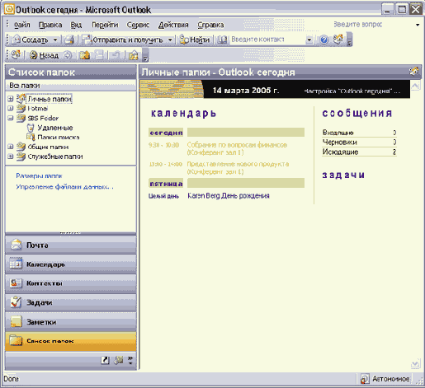This screenshot has height=388, width=425.
Task: Click the Print icon in toolbar
Action: (x=69, y=40)
